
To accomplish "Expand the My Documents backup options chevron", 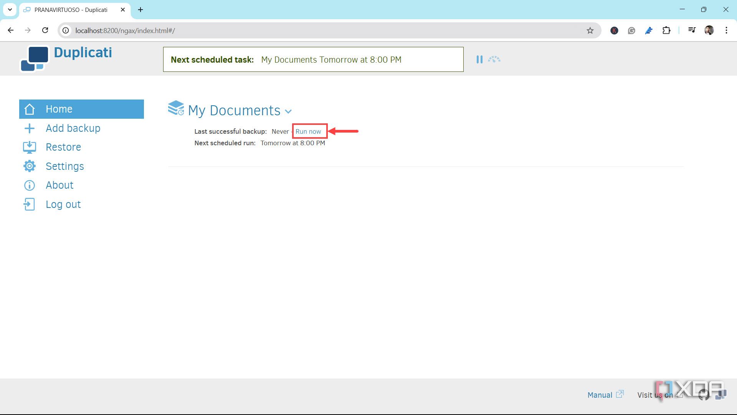I will [288, 111].
